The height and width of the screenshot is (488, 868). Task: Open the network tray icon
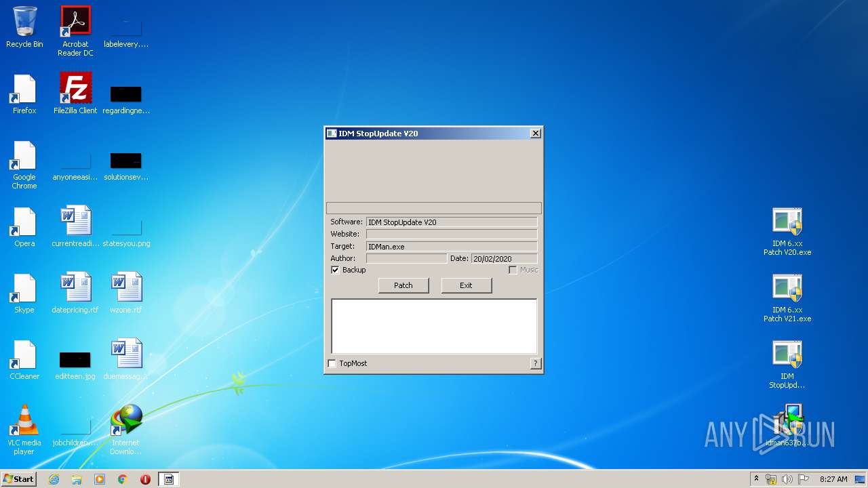pos(771,479)
